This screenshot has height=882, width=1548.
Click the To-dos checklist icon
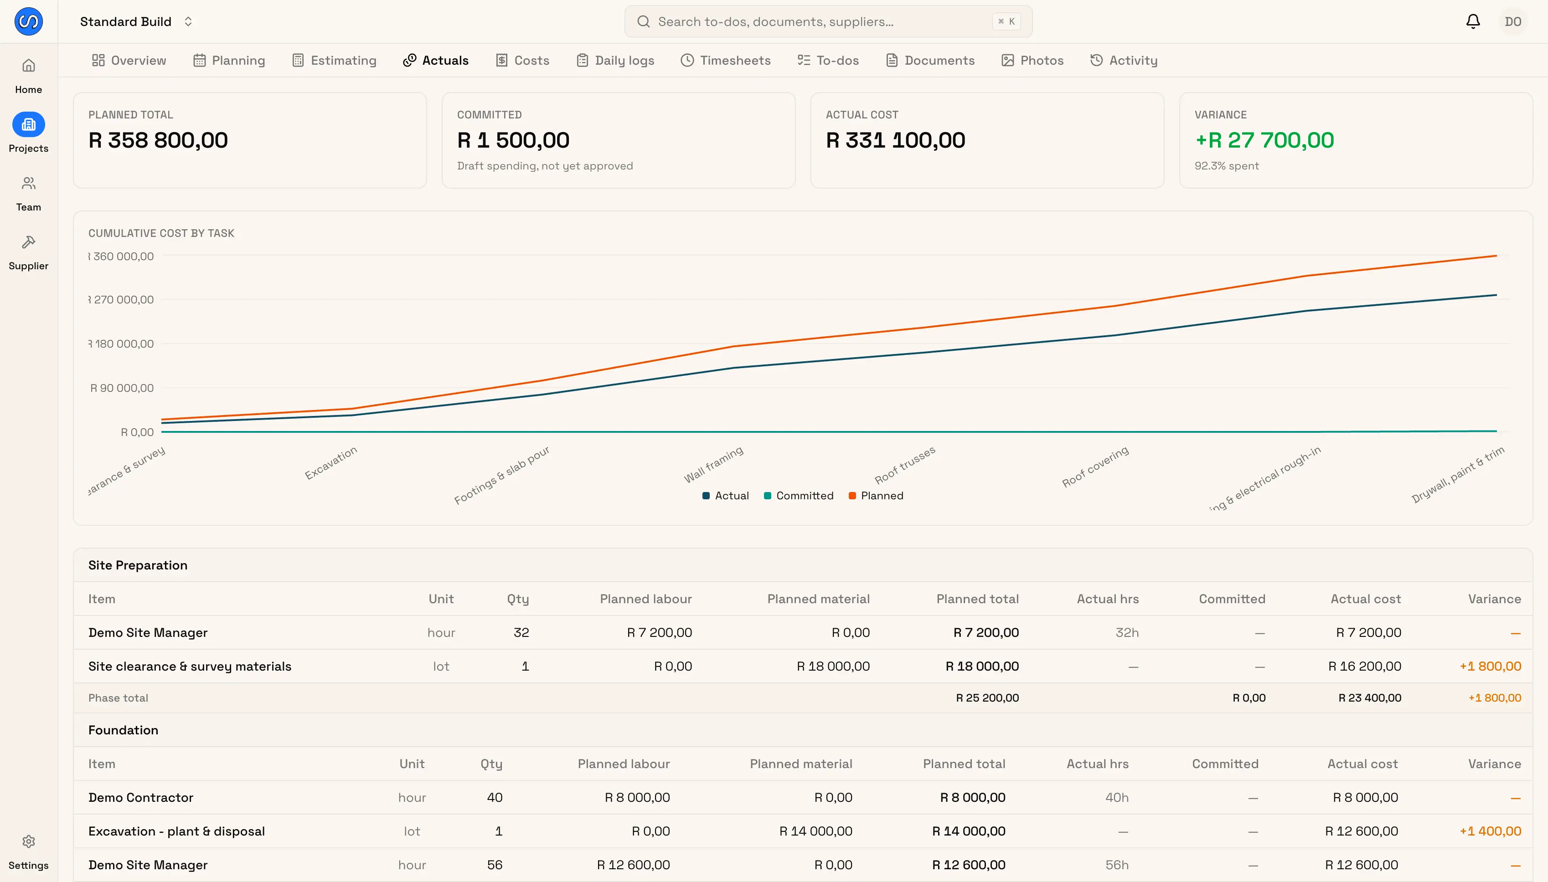[x=804, y=60]
